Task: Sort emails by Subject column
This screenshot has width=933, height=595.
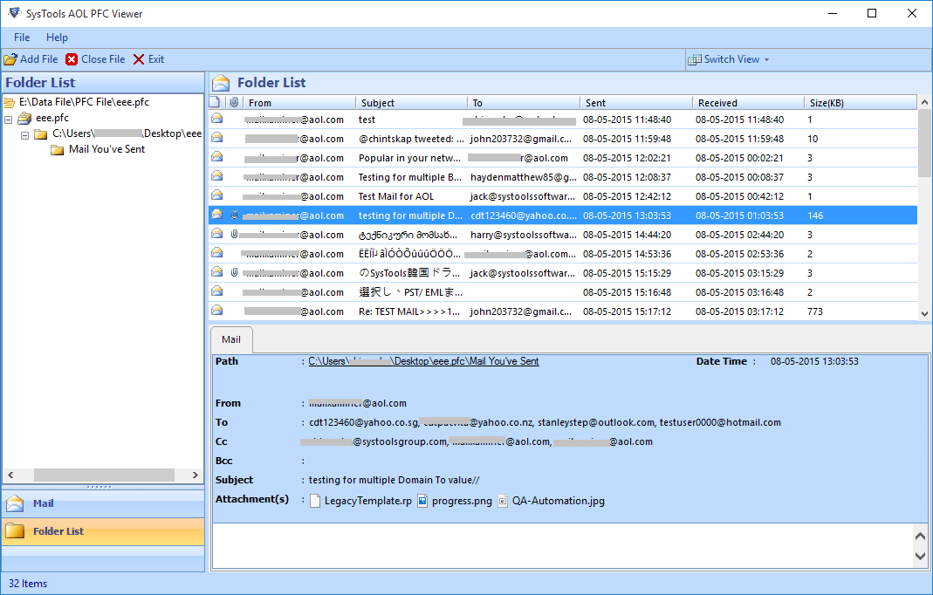Action: tap(411, 103)
